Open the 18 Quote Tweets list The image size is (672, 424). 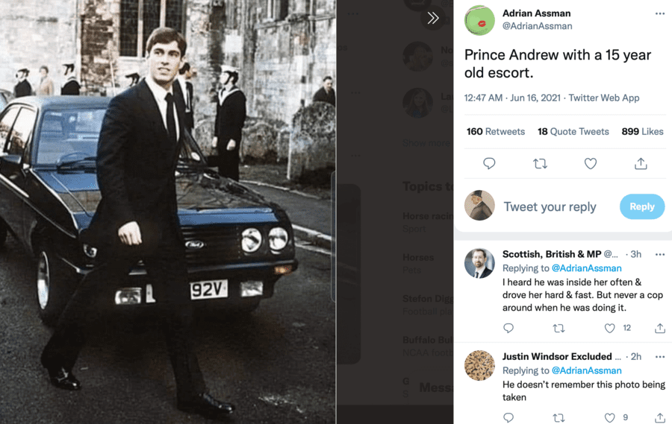pos(573,131)
